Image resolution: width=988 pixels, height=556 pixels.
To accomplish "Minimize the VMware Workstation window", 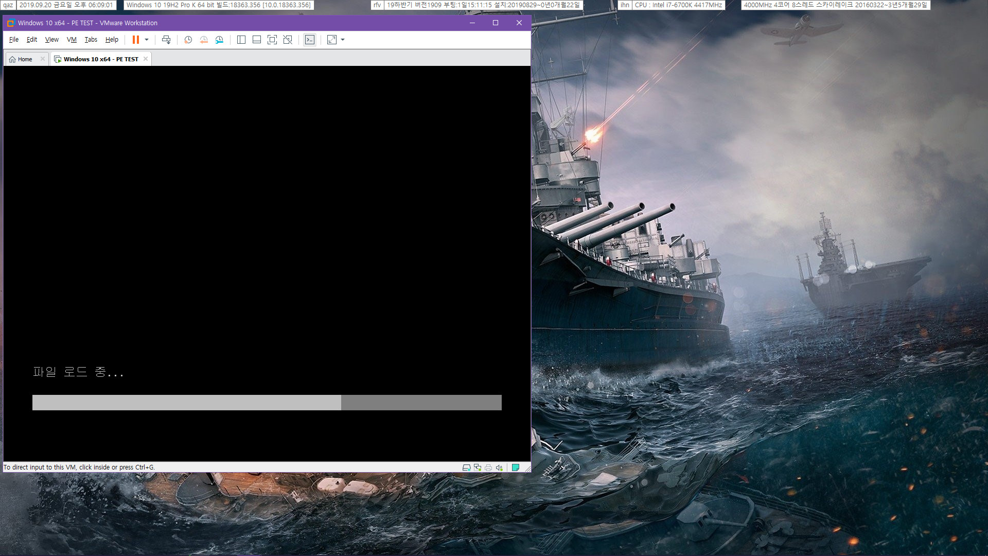I will point(472,23).
